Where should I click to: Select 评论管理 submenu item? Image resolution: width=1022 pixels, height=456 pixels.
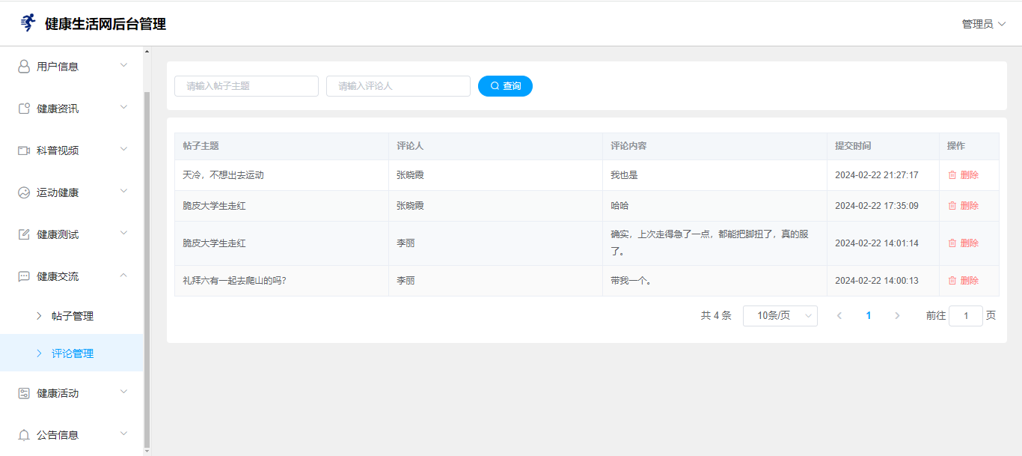(73, 353)
